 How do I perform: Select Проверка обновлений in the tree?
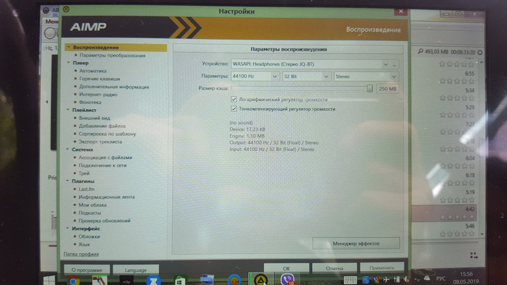tap(105, 221)
